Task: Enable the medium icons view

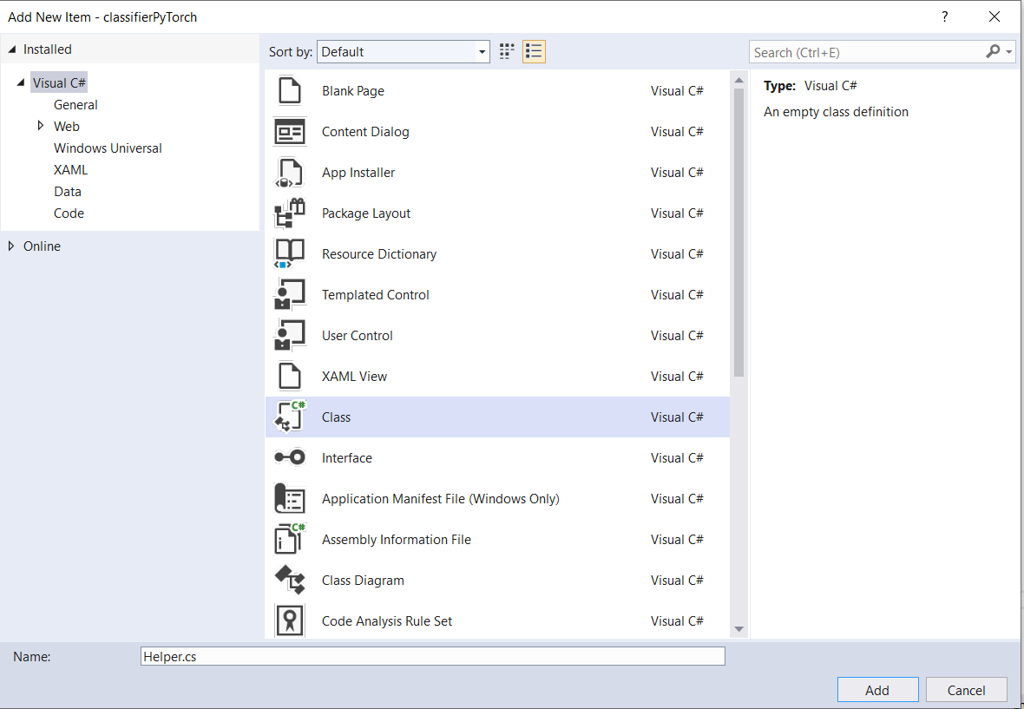Action: (x=507, y=51)
